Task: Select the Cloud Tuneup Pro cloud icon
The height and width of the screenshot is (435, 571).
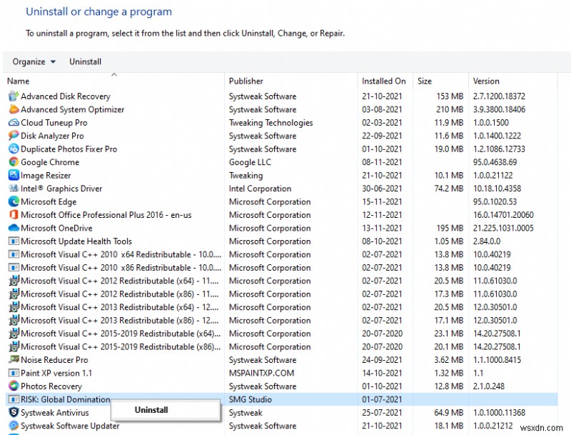Action: coord(14,122)
